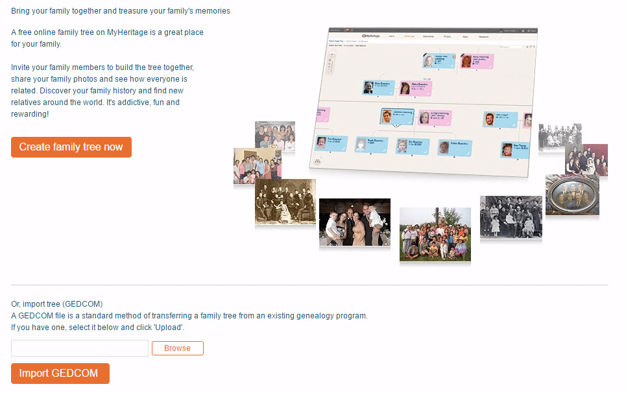Focus the GEDCOM file path input field

point(80,348)
